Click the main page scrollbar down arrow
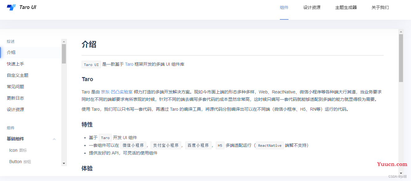The height and width of the screenshot is (181, 411). coord(401,173)
